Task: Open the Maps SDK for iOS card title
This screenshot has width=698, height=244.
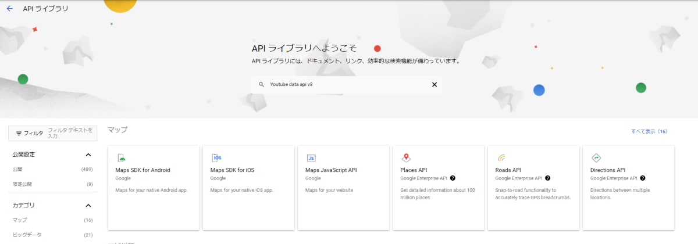Action: click(x=232, y=170)
